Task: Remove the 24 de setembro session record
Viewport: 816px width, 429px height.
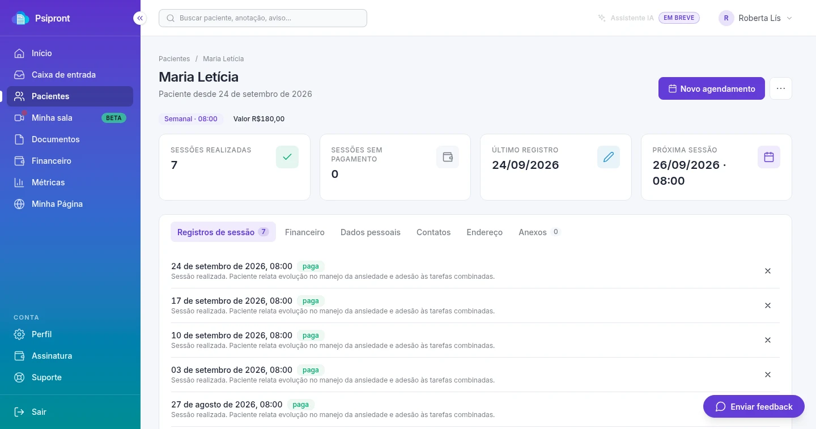Action: coord(768,271)
